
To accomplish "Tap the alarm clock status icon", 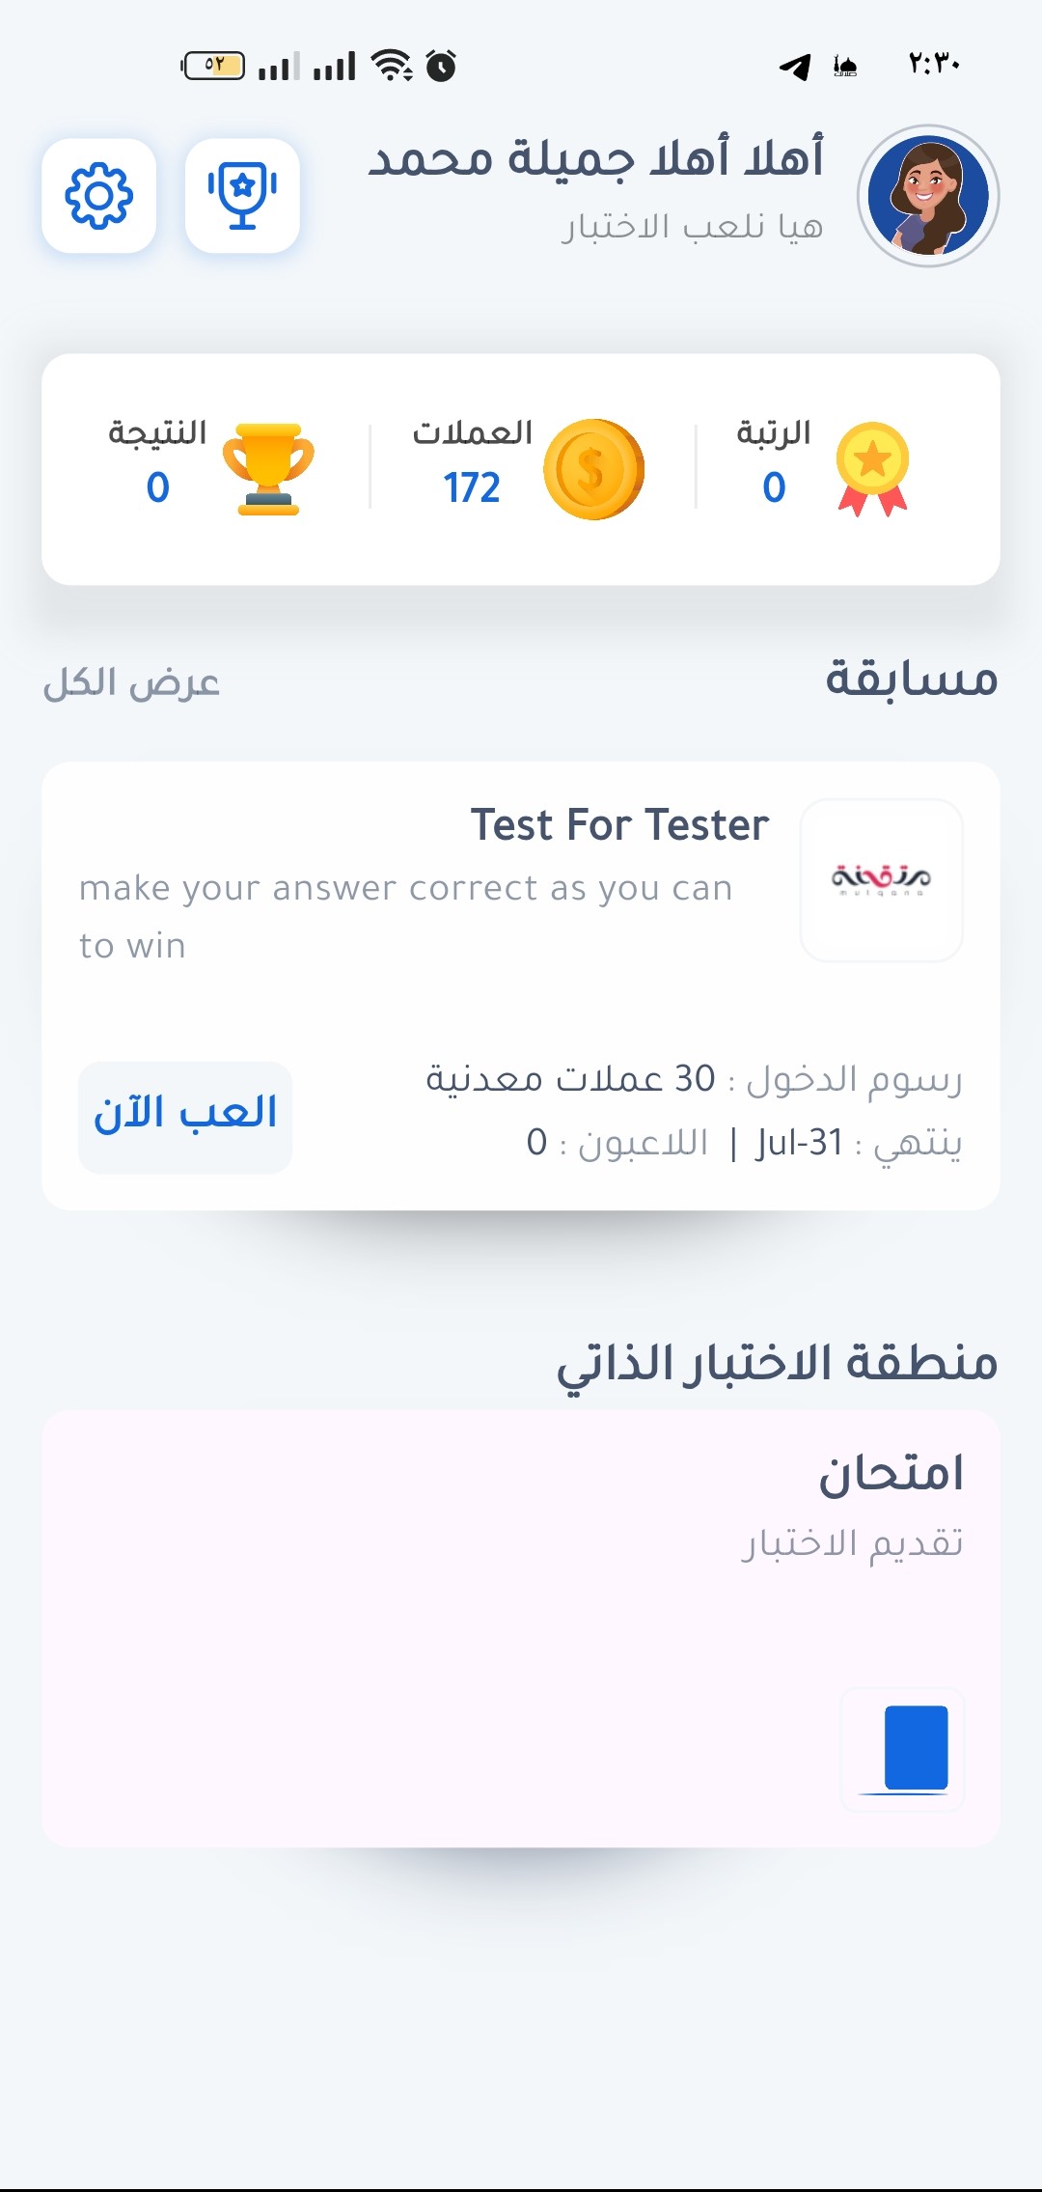I will click(x=441, y=66).
